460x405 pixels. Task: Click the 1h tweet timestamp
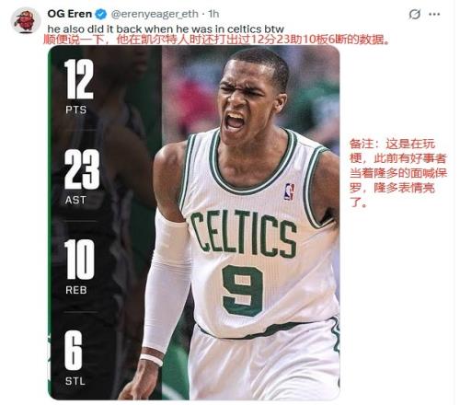[x=213, y=14]
